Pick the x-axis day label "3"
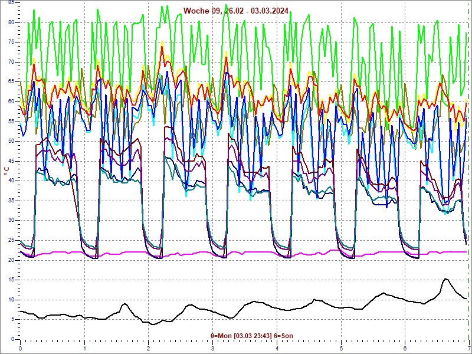 tap(213, 349)
